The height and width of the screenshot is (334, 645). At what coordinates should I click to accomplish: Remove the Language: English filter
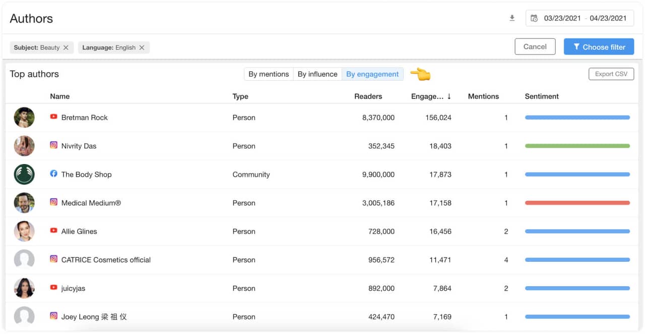[x=142, y=47]
